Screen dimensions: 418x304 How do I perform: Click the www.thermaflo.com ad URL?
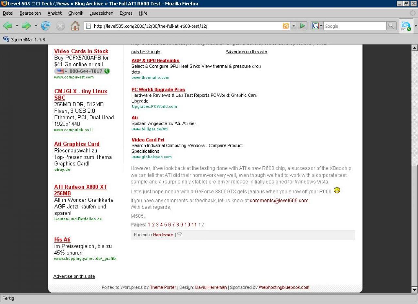pyautogui.click(x=151, y=77)
